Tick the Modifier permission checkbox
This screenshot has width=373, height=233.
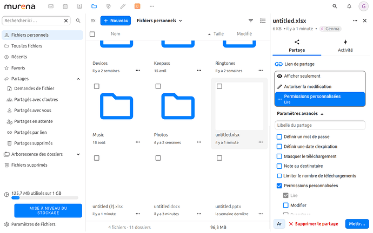point(286,205)
